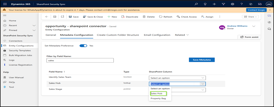
Task: Collapse the left navigation hamburger menu
Action: coord(5,15)
